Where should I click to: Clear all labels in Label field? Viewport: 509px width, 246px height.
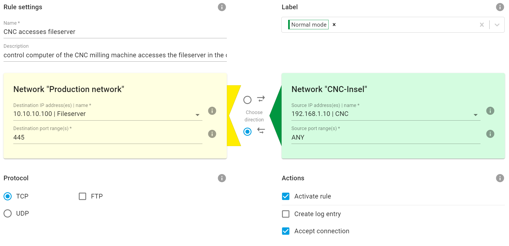[x=482, y=25]
